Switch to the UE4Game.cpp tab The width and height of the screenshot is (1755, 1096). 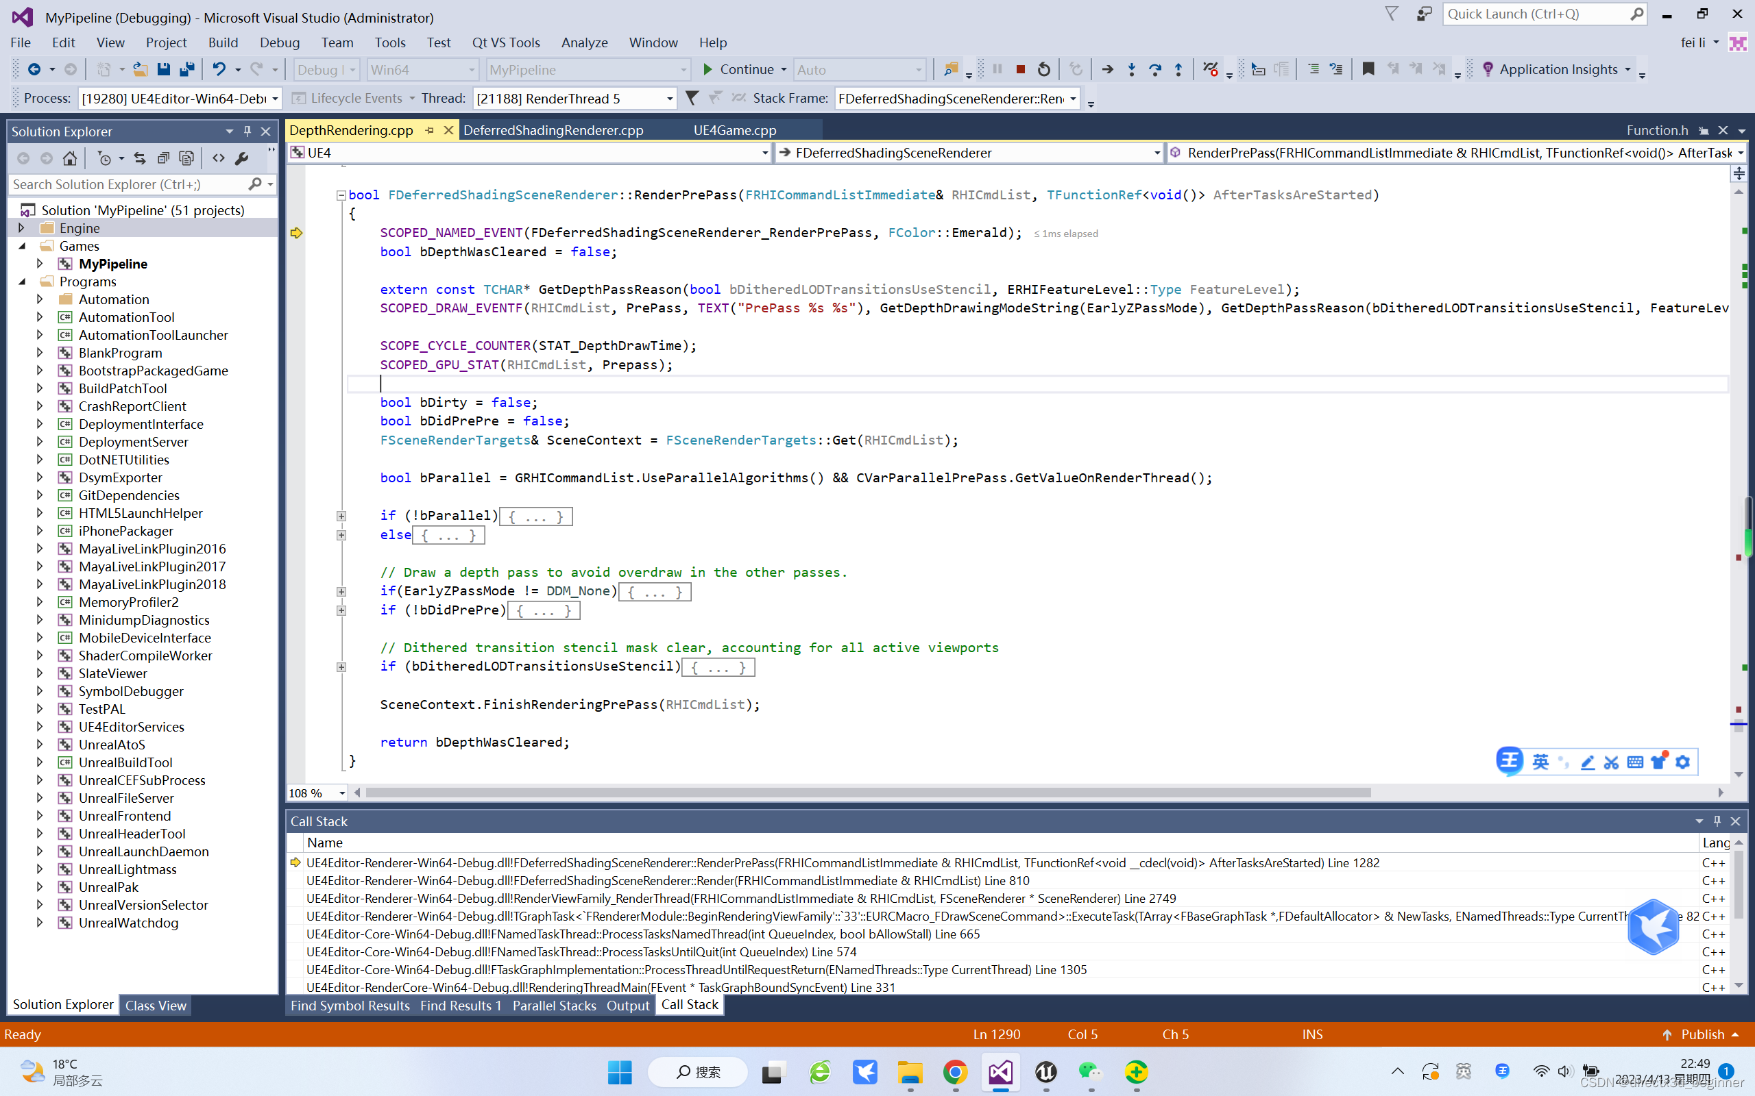(735, 130)
